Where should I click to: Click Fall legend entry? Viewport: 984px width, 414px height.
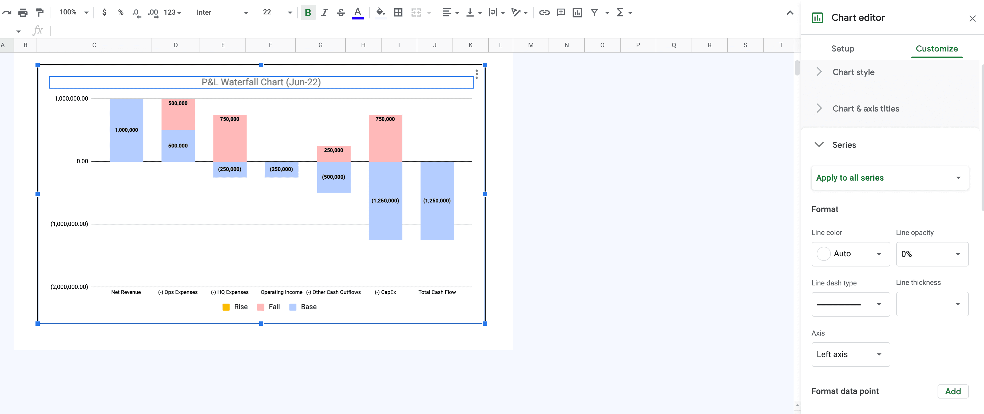pos(269,307)
